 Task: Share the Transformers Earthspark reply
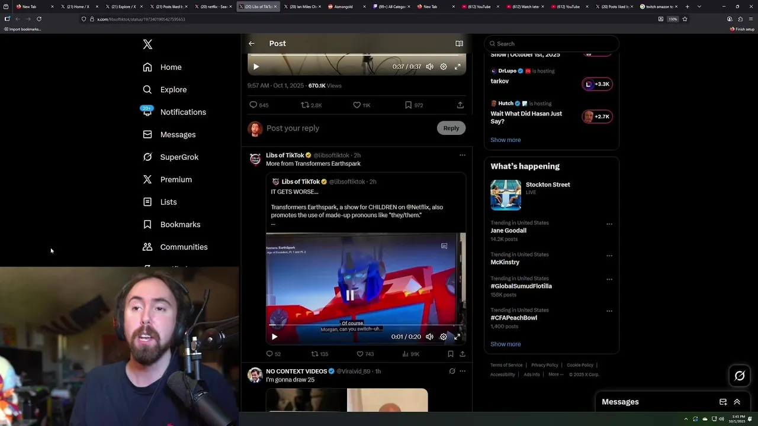[462, 354]
